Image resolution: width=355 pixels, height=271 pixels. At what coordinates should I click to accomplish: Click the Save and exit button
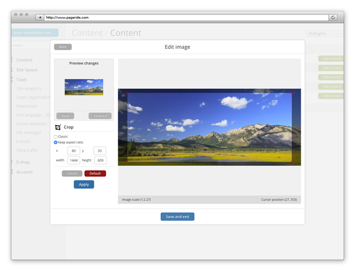pyautogui.click(x=177, y=217)
